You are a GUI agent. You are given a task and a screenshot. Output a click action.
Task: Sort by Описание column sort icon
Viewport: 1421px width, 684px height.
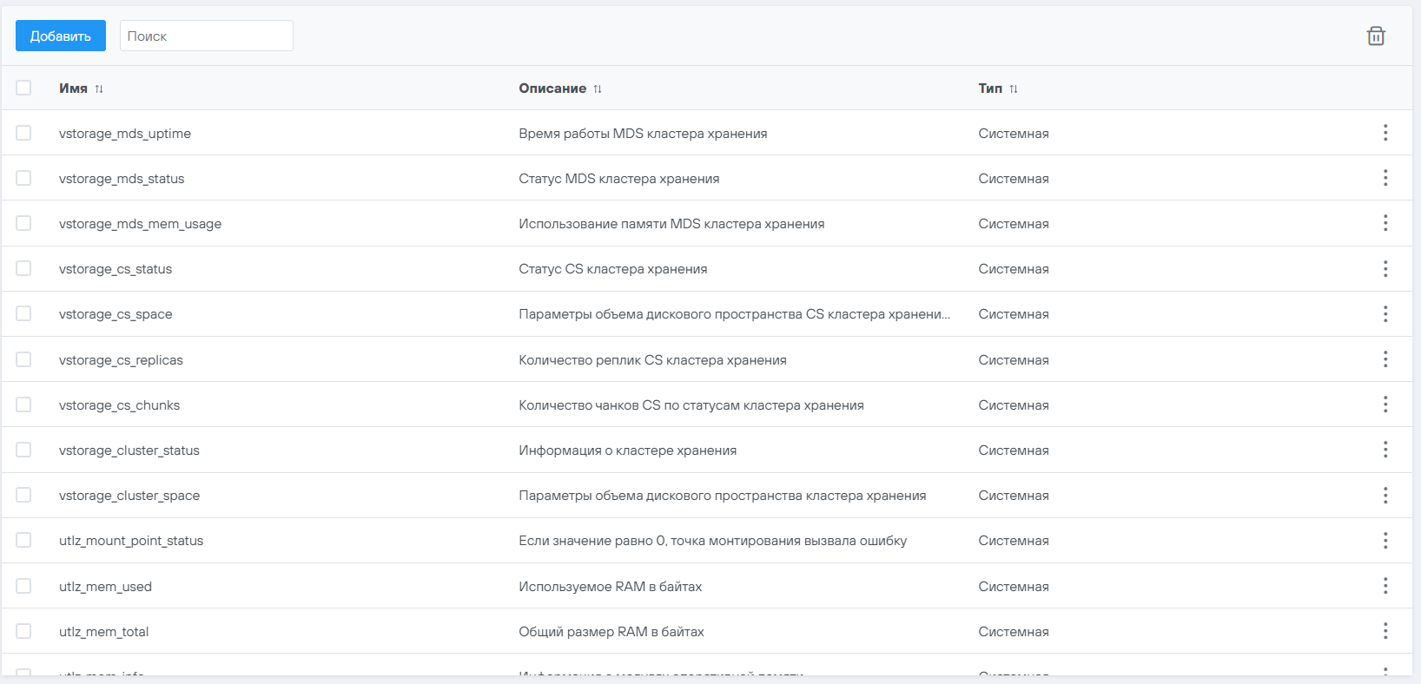tap(598, 89)
